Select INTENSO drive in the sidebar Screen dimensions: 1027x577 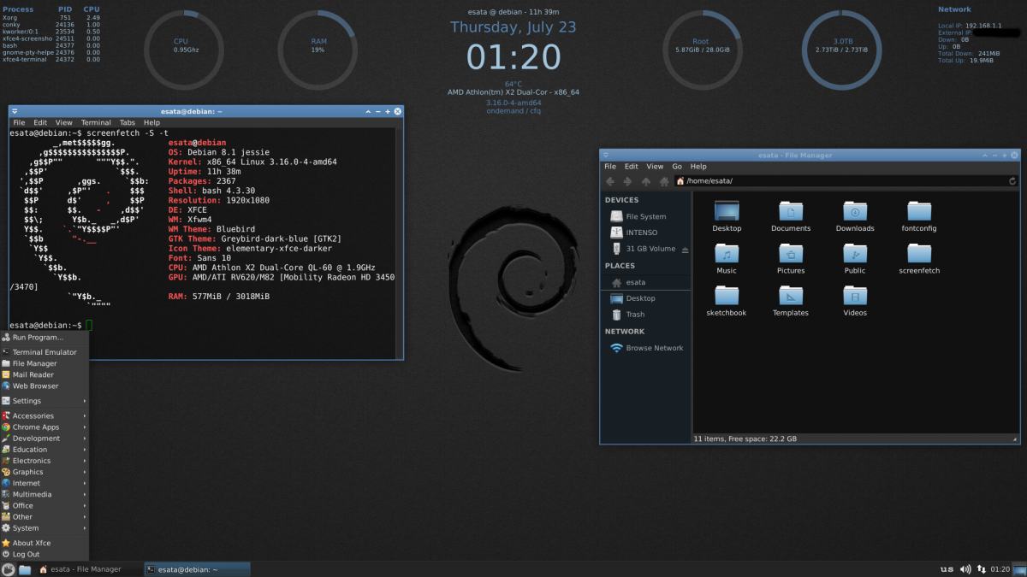[x=646, y=233]
